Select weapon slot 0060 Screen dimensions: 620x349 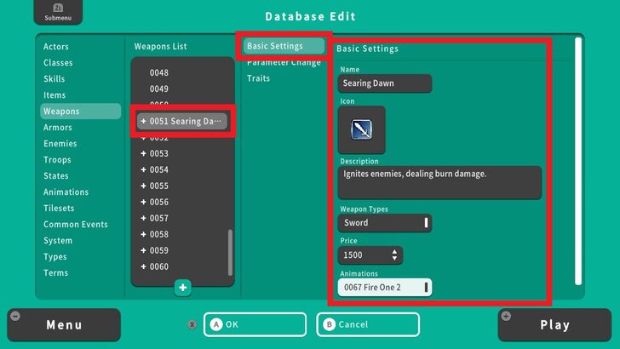point(159,266)
